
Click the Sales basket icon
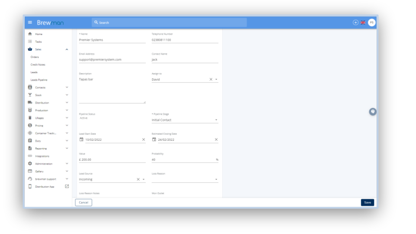pyautogui.click(x=30, y=49)
